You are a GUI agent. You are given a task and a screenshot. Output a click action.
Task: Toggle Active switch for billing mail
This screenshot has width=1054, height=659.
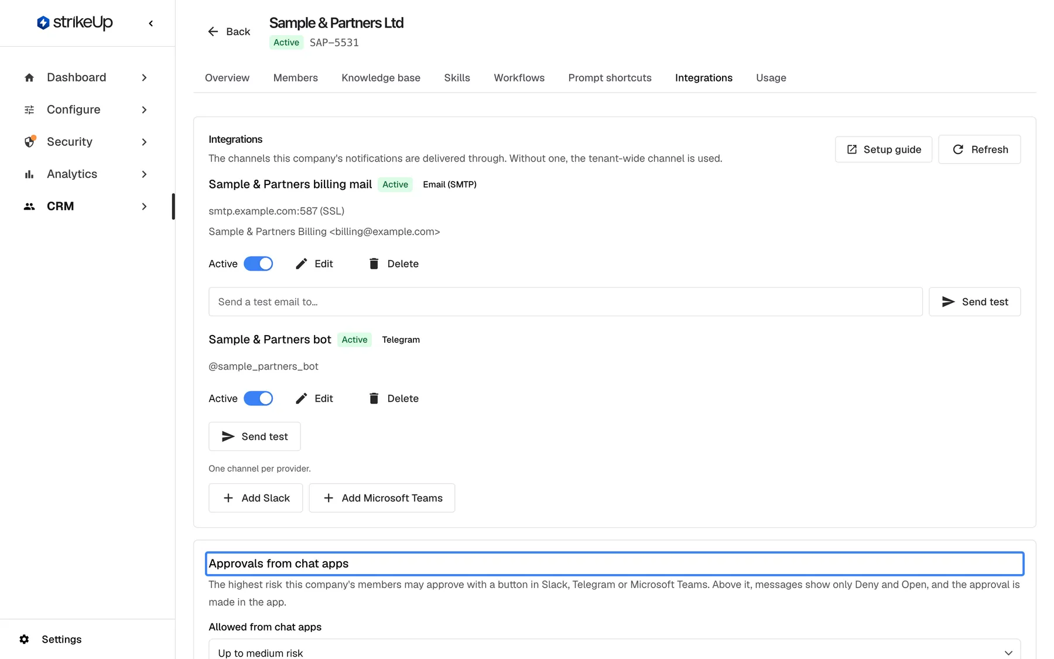coord(258,264)
